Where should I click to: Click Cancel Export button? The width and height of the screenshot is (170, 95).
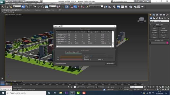[110, 63]
